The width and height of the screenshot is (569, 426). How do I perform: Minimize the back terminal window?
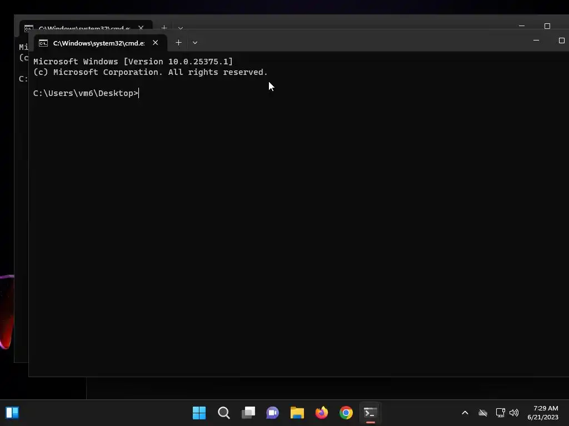[x=522, y=26]
